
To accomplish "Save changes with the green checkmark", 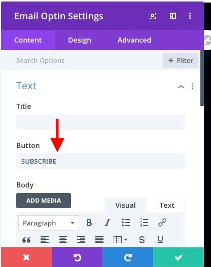I will point(179,257).
